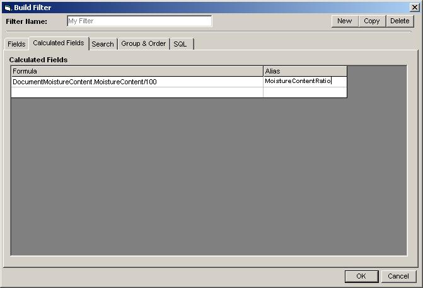The width and height of the screenshot is (423, 288).
Task: Switch to the Fields tab
Action: tap(16, 44)
